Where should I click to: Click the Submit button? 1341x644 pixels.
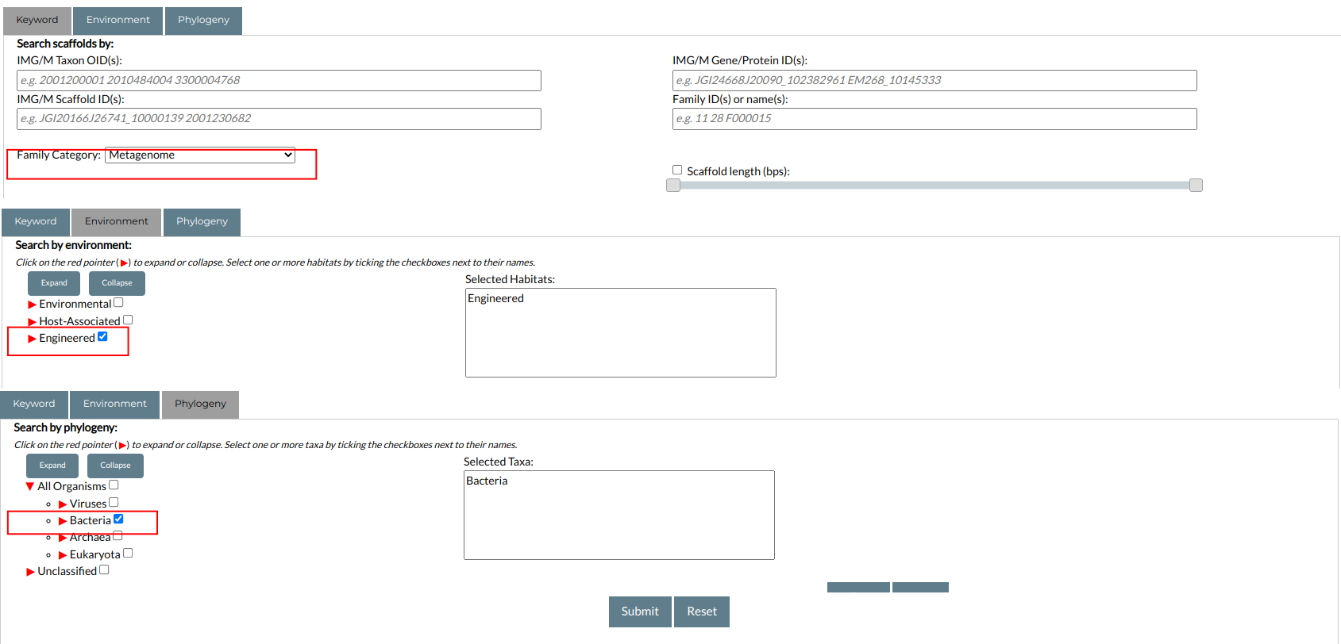click(x=640, y=611)
